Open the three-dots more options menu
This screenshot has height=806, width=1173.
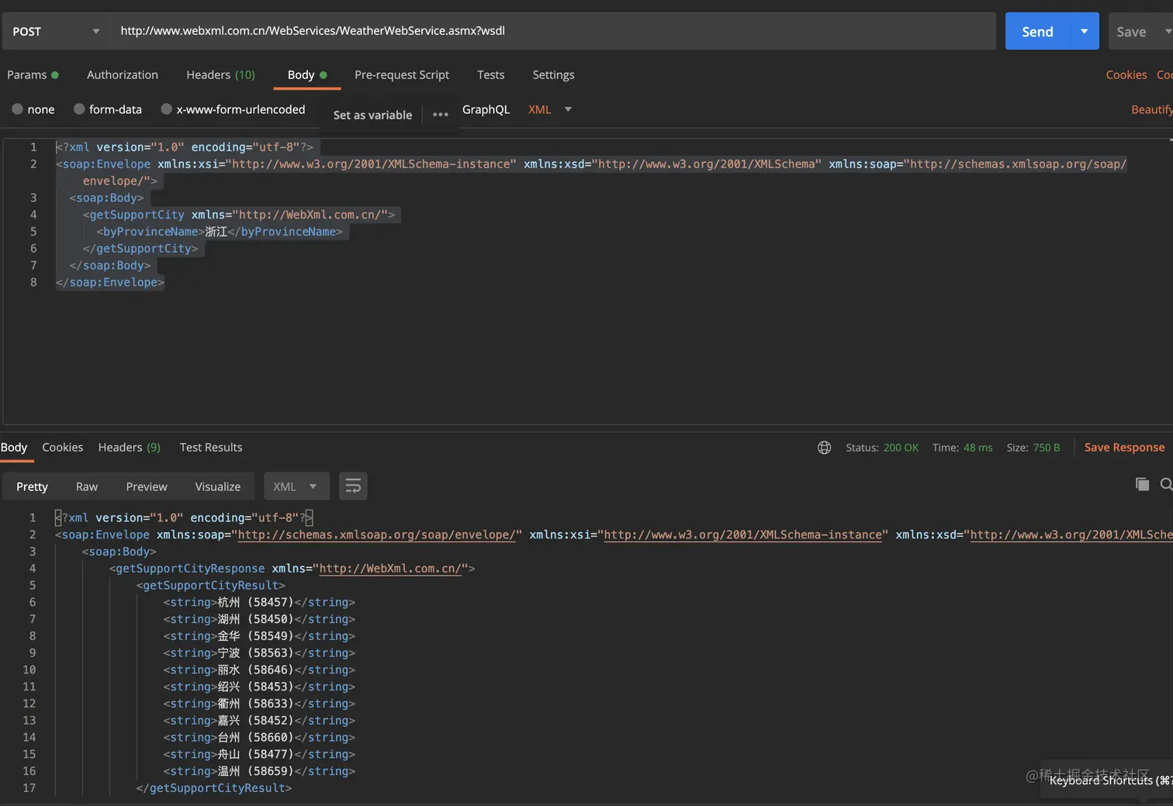(441, 115)
